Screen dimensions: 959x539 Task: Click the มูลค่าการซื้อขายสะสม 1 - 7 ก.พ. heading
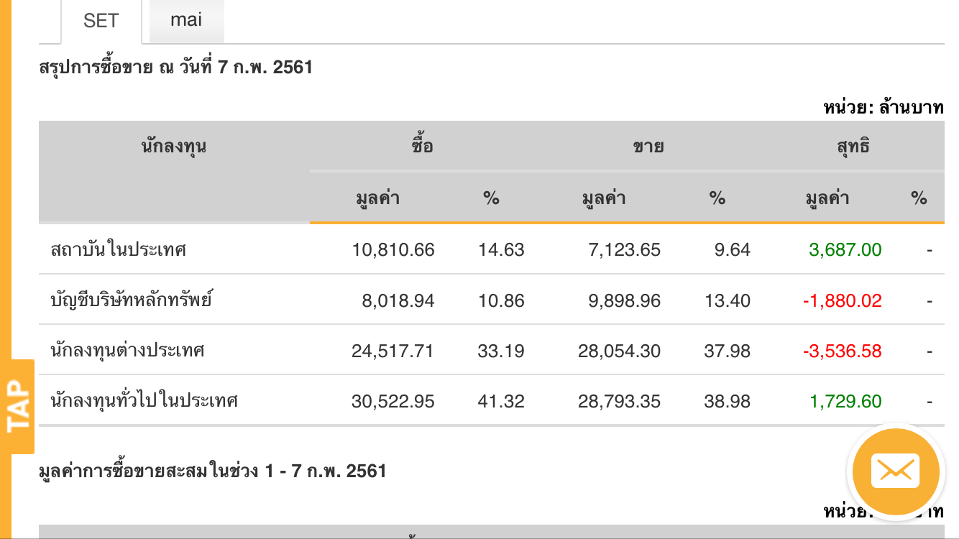tap(213, 471)
